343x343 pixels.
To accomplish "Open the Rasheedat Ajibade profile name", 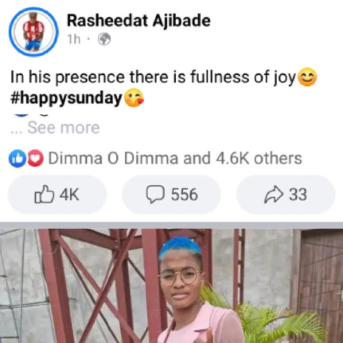I will click(x=139, y=21).
